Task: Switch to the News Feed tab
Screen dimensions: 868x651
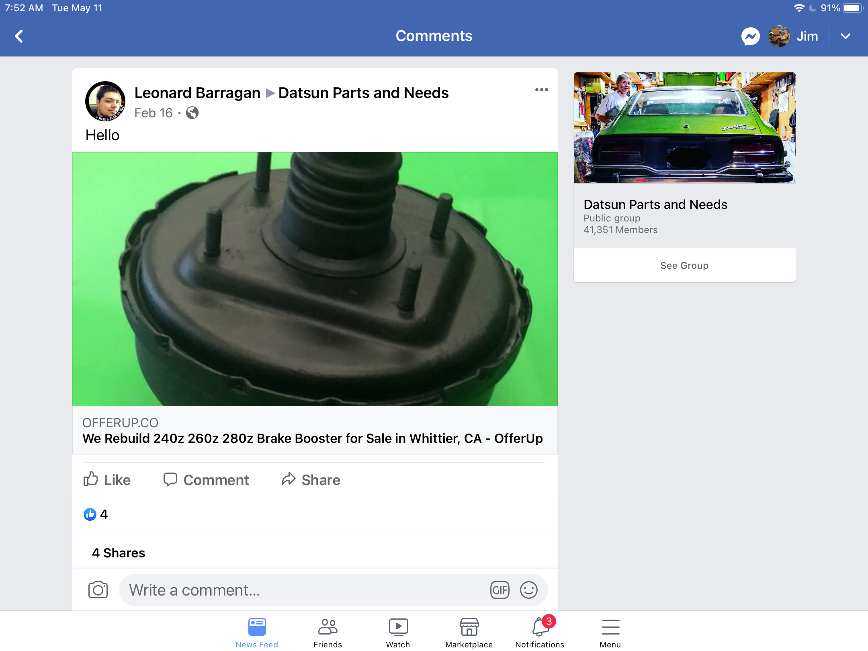Action: pyautogui.click(x=257, y=633)
